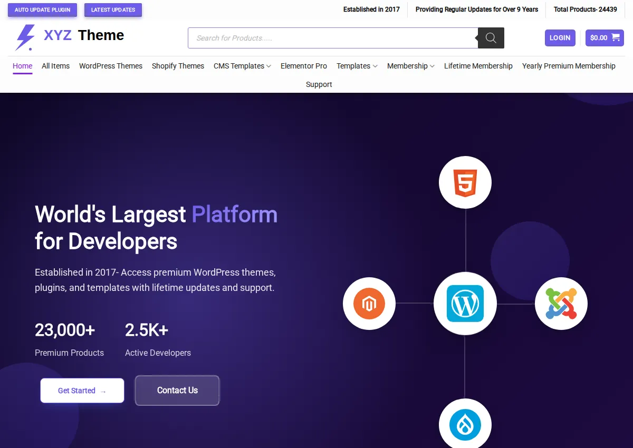Click the magnifier search icon button
Viewport: 633px width, 448px height.
pos(491,38)
